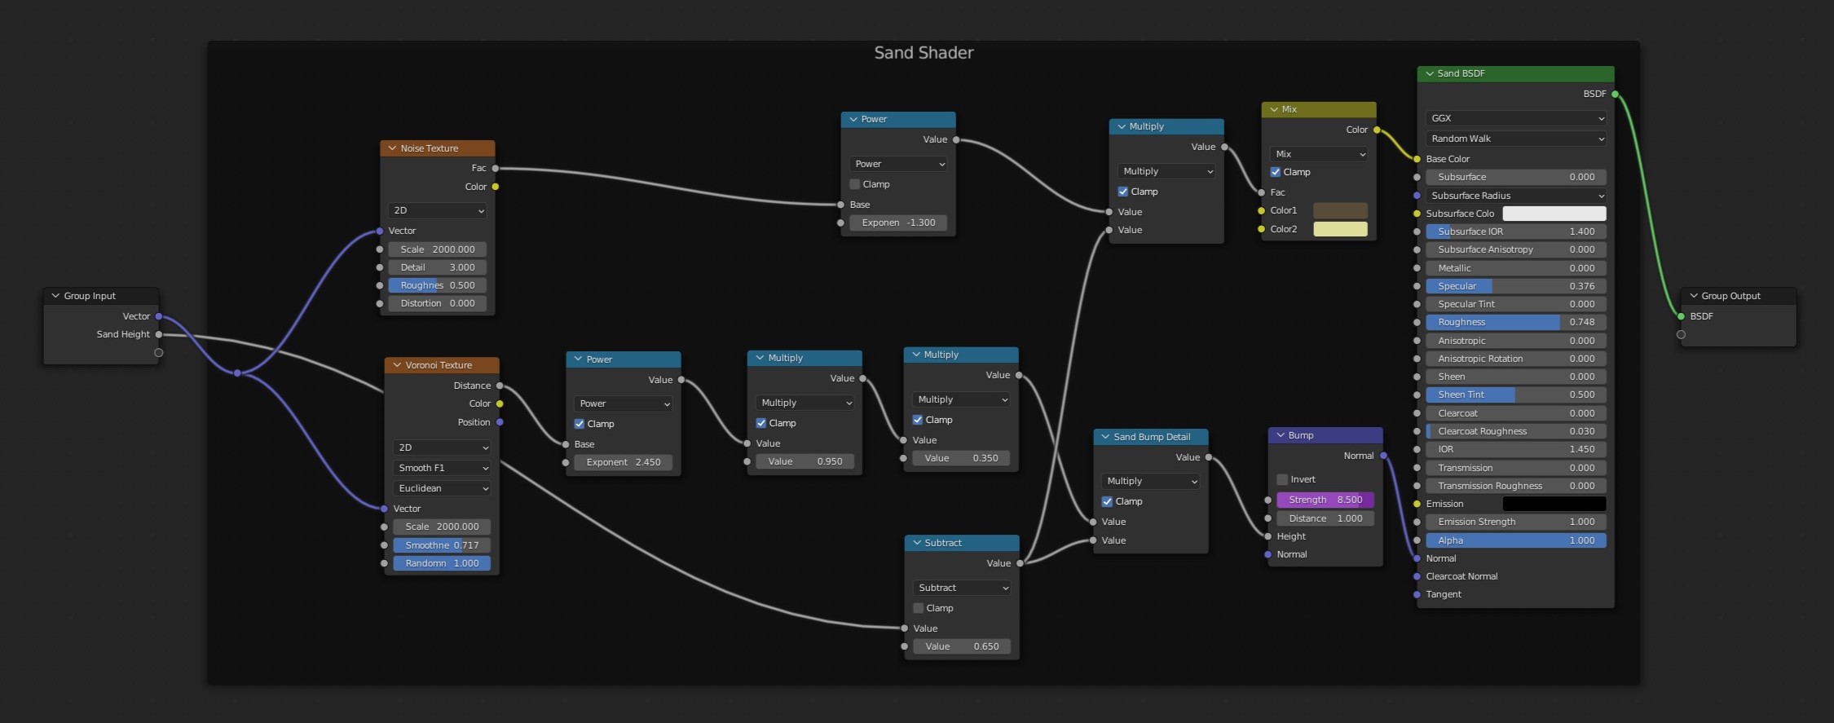Click the Multiply Value 0.350 field
The width and height of the screenshot is (1834, 723).
tap(961, 458)
